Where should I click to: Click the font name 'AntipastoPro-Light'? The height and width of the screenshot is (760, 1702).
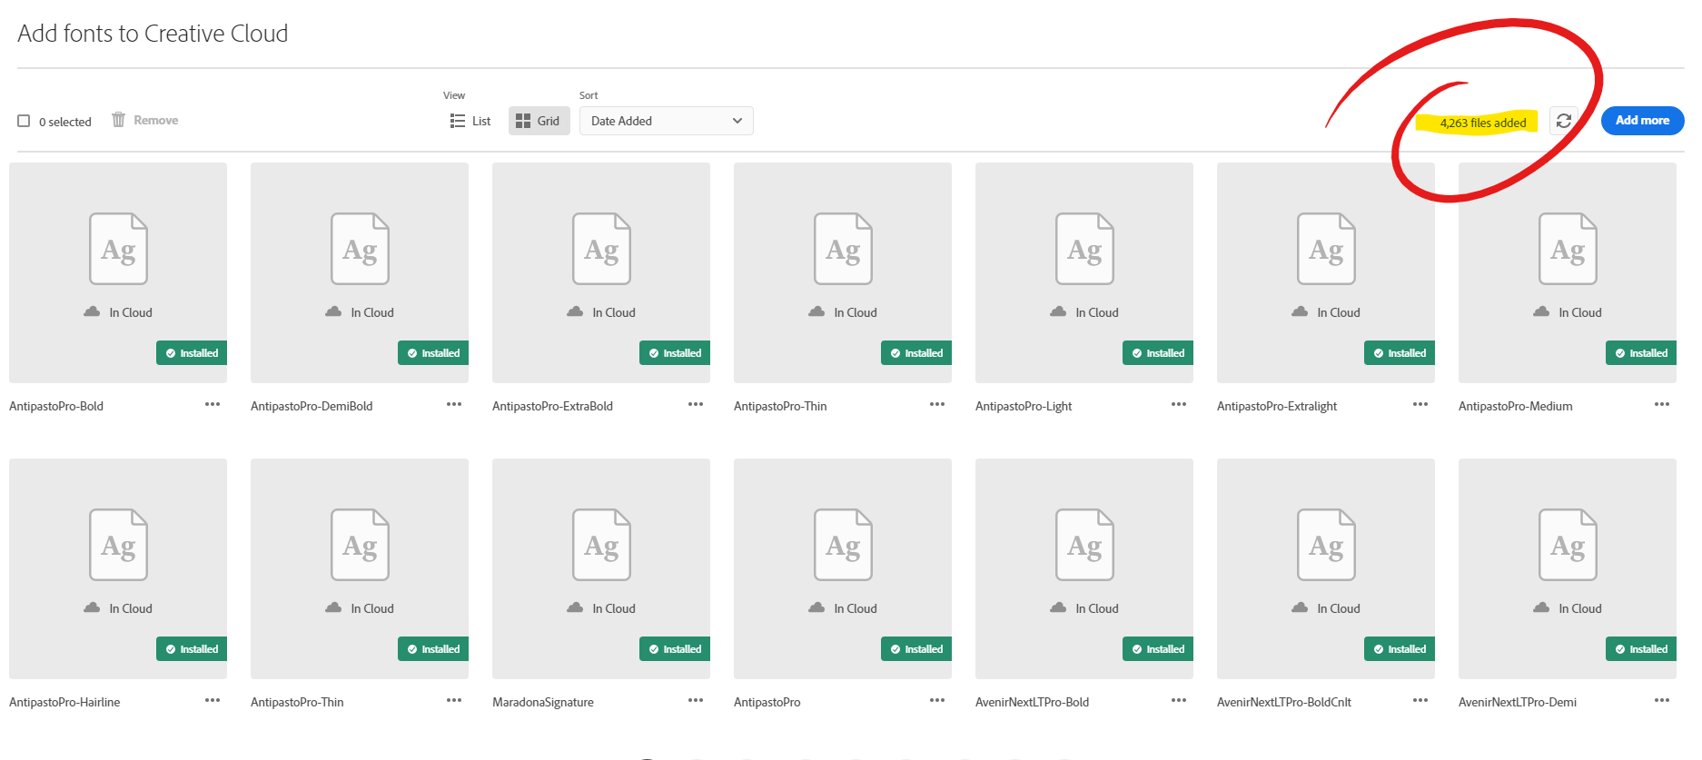pos(1024,406)
